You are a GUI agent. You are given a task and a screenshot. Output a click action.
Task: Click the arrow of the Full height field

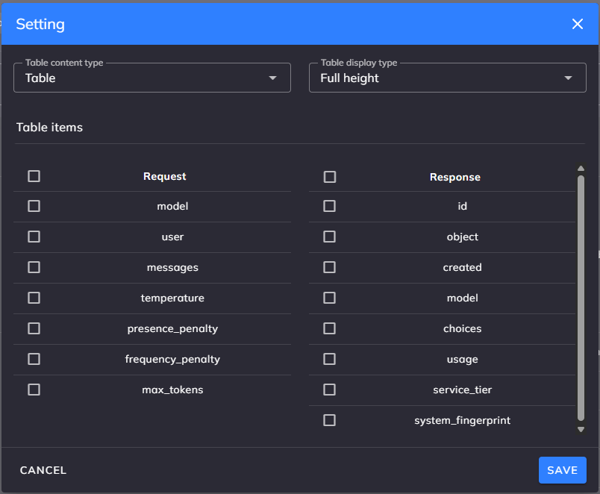[568, 78]
